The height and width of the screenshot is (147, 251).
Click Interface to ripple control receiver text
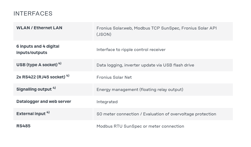point(131,49)
